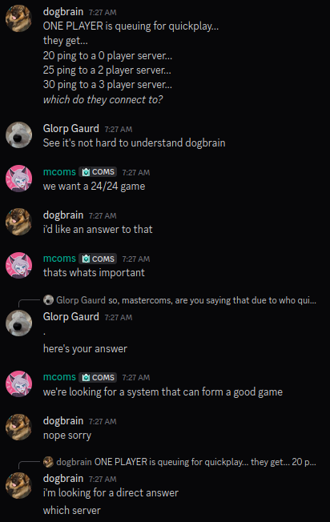
Task: Click the username dogbrain above 'i'd like an answer'
Action: coord(63,215)
